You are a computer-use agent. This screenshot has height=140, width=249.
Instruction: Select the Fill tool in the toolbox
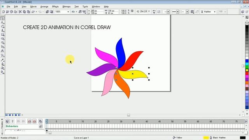pyautogui.click(x=2, y=68)
